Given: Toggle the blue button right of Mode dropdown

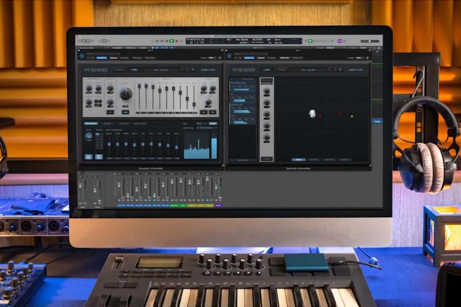Looking at the screenshot, I should coord(213,123).
